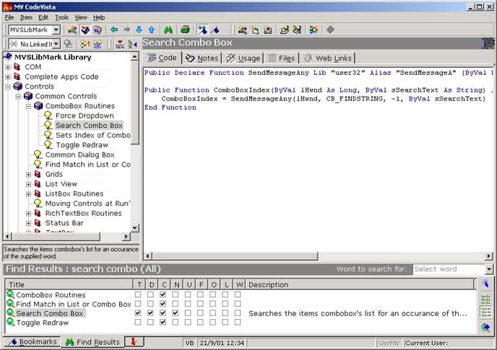Click the red down-triangle icon in second toolbar
The image size is (497, 350).
click(120, 44)
